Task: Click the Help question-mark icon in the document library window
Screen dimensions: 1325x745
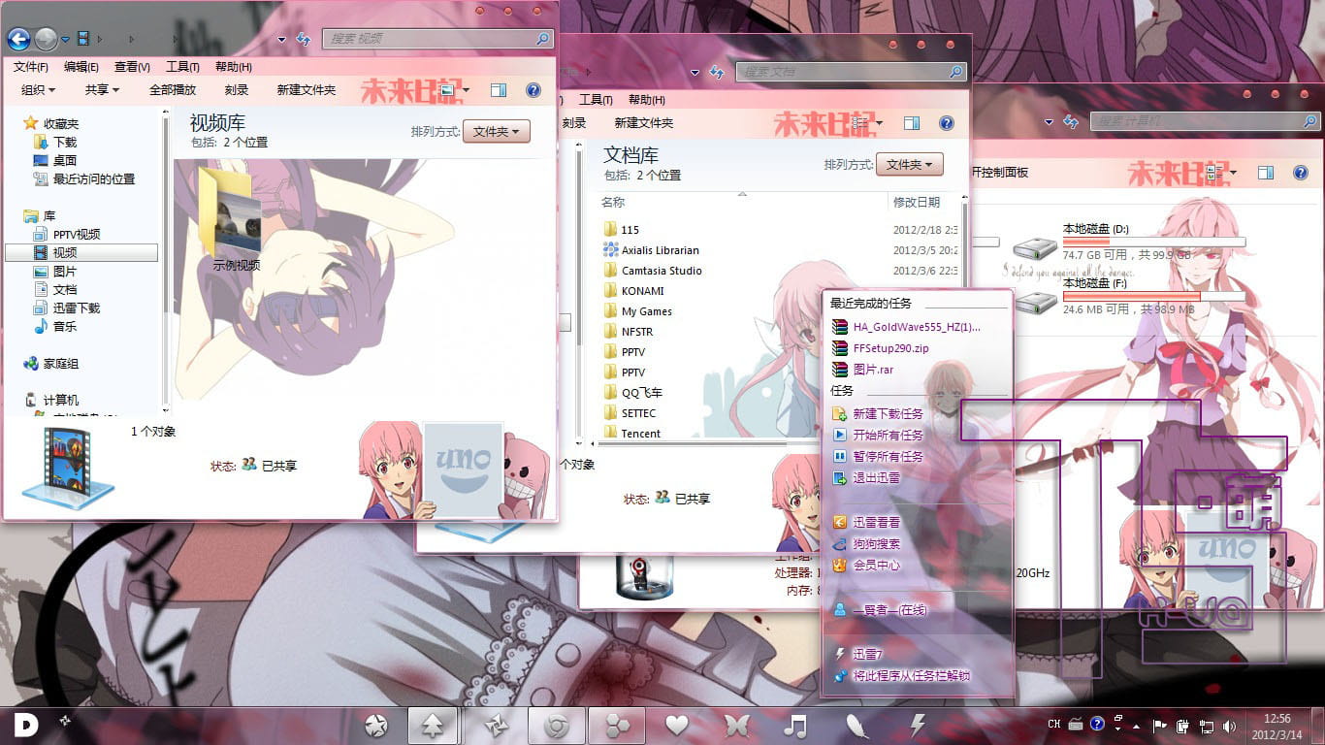Action: 947,123
